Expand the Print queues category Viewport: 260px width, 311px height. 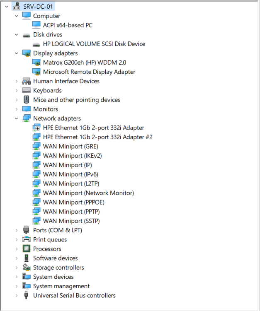click(x=17, y=240)
